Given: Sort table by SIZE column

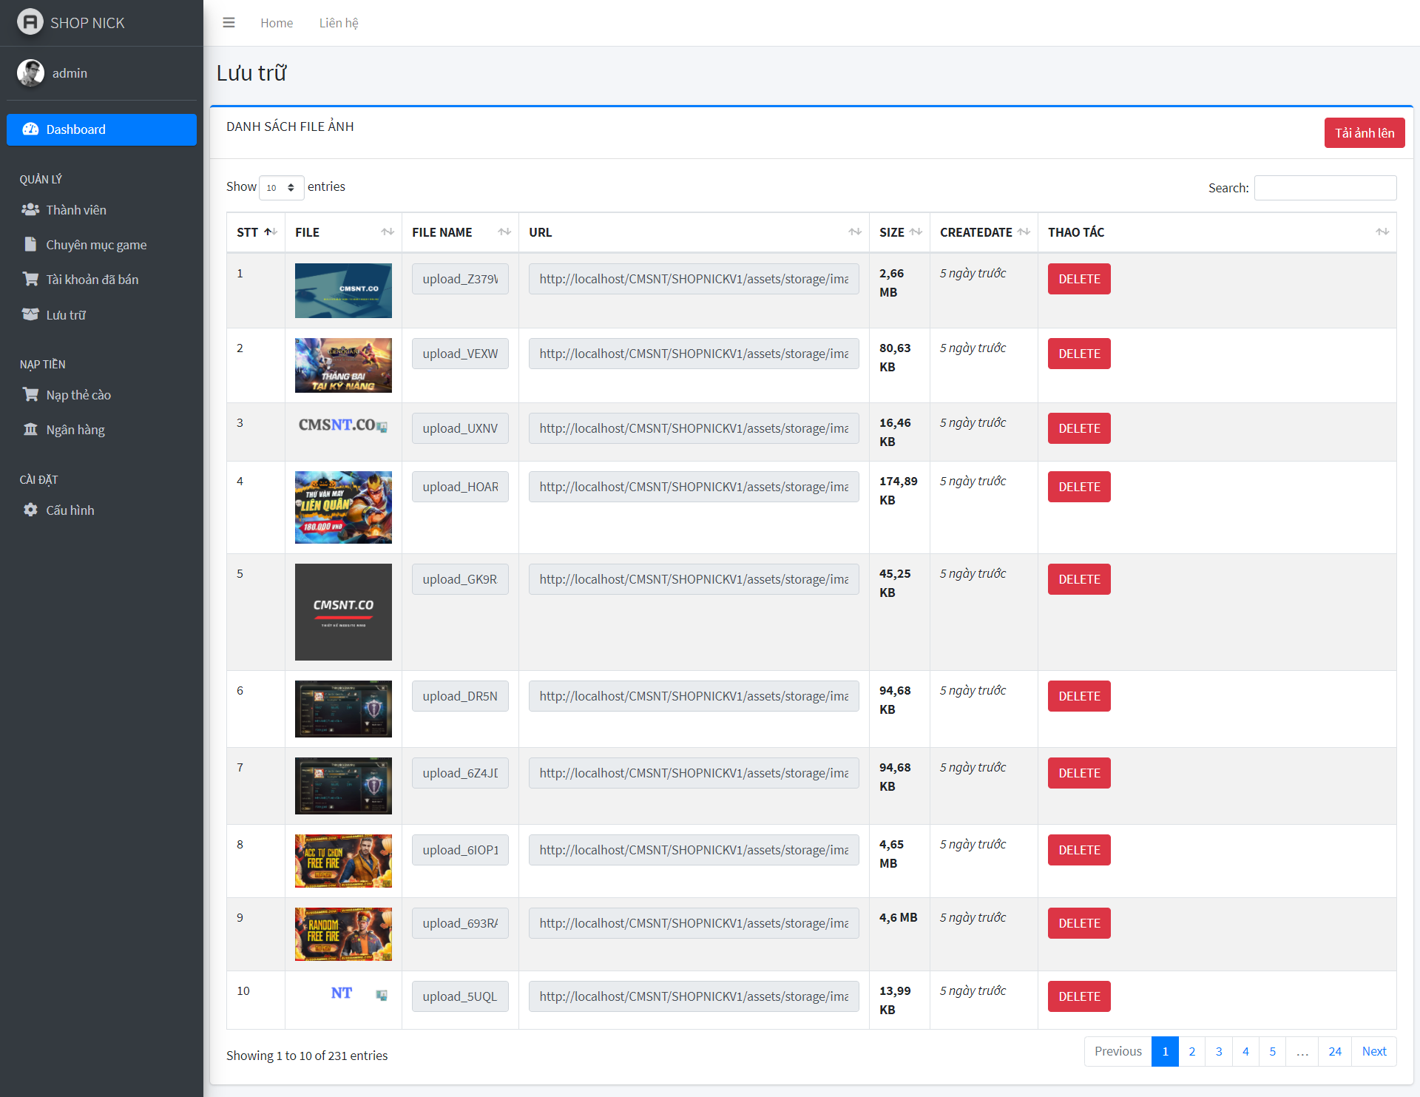Looking at the screenshot, I should coord(899,232).
